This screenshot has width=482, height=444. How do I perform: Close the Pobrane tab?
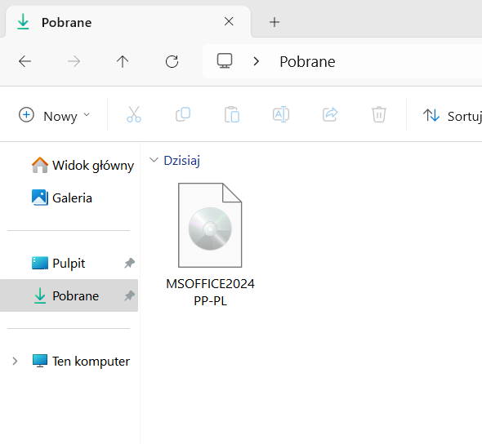point(229,21)
